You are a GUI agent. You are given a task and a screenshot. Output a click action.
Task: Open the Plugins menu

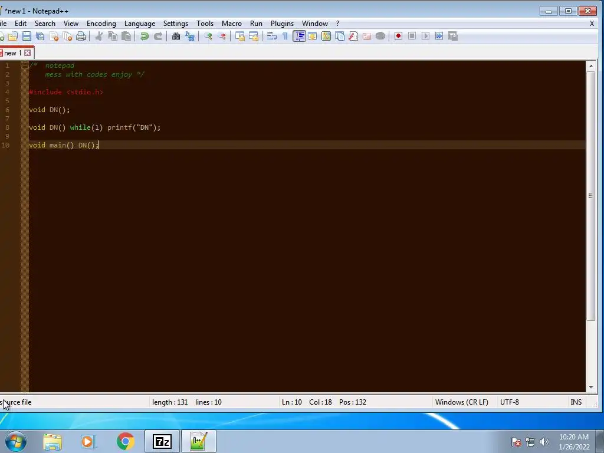click(282, 24)
